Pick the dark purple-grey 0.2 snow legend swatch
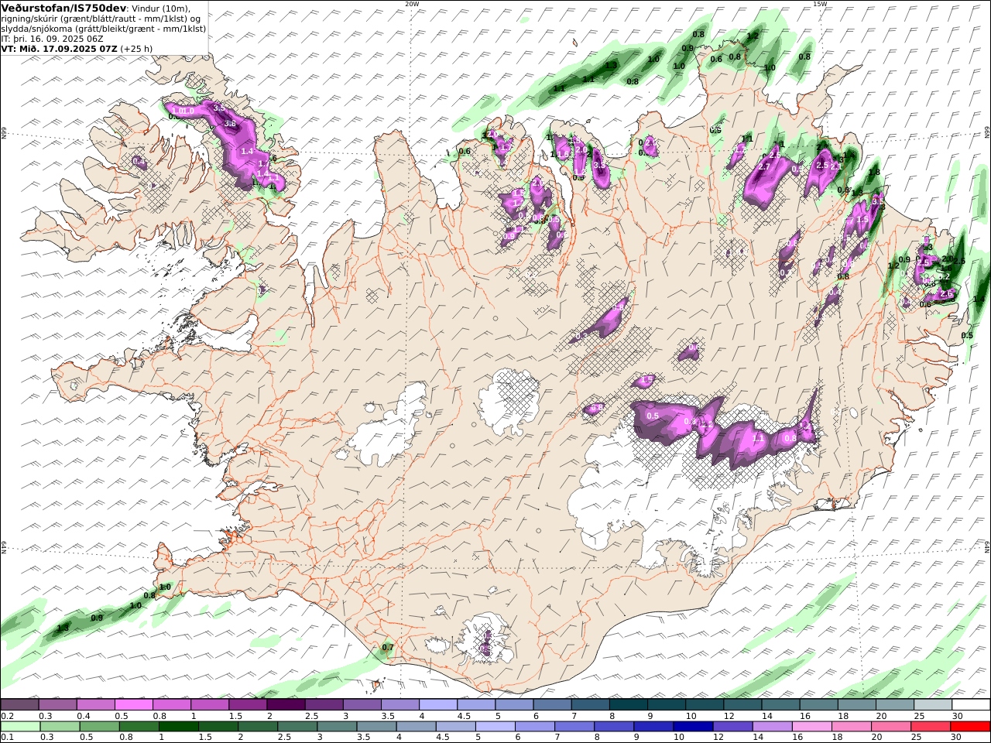991x743 pixels. 19,705
